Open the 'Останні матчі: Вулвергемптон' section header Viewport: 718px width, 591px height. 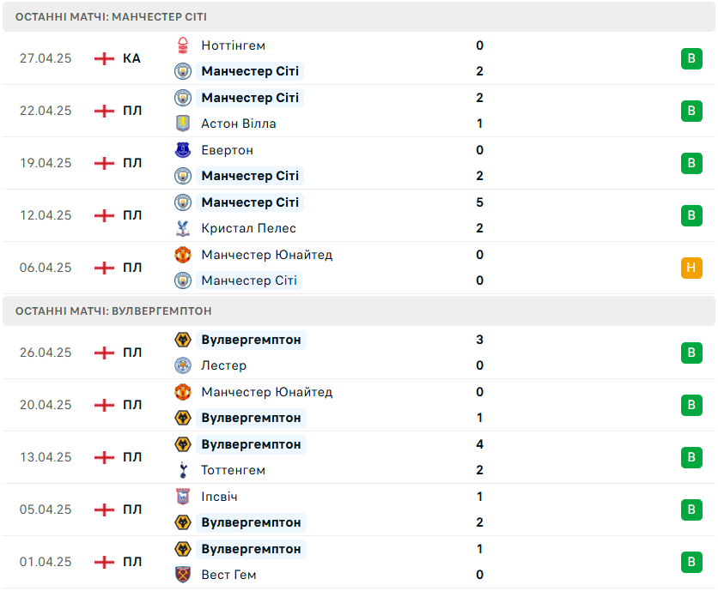click(x=359, y=311)
